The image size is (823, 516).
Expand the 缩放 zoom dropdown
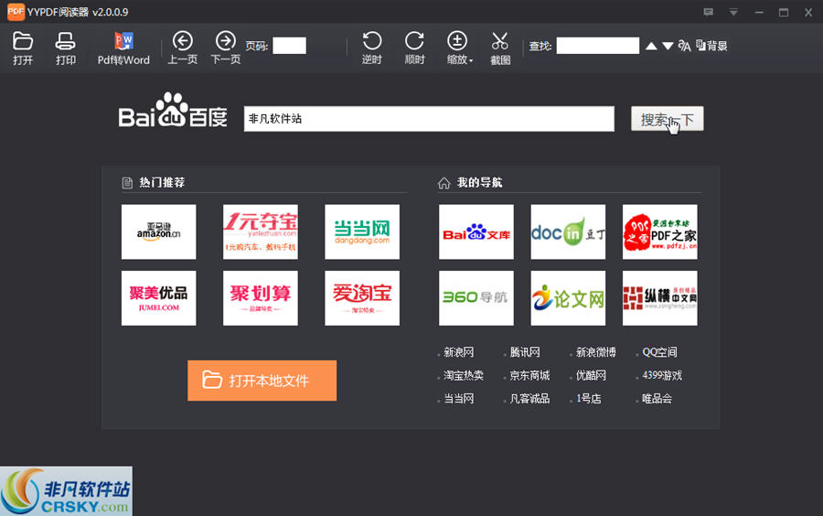point(459,48)
